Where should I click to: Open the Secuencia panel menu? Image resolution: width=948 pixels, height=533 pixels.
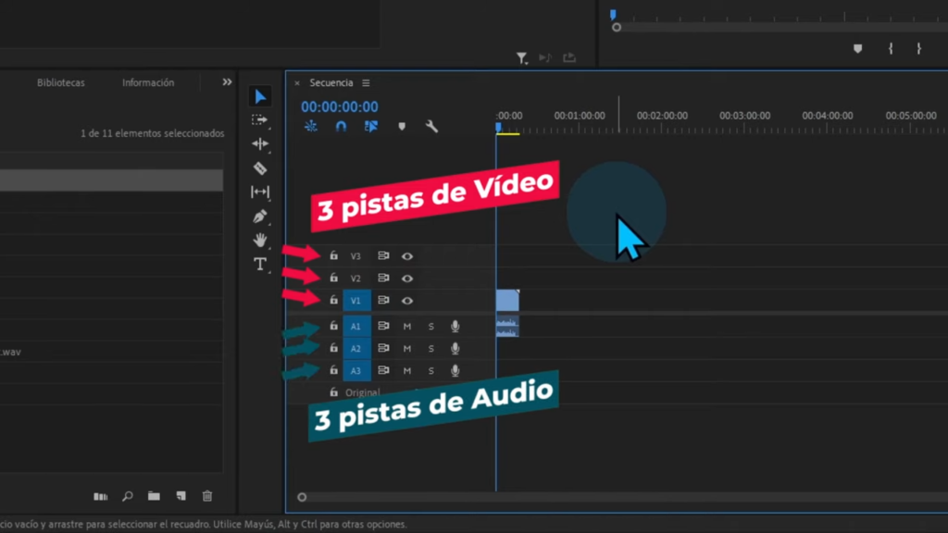pyautogui.click(x=366, y=82)
